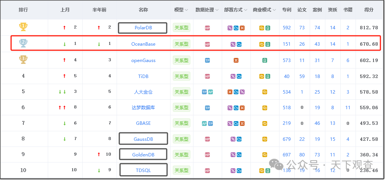The height and width of the screenshot is (180, 385).
Task: Click the bronze third-place trophy icon
Action: click(x=23, y=59)
